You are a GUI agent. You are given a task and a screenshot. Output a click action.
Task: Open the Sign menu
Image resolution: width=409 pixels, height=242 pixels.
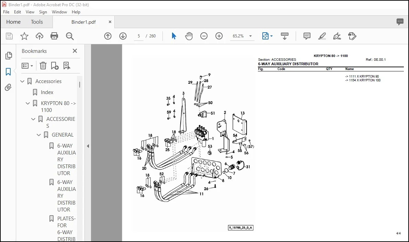pyautogui.click(x=43, y=12)
